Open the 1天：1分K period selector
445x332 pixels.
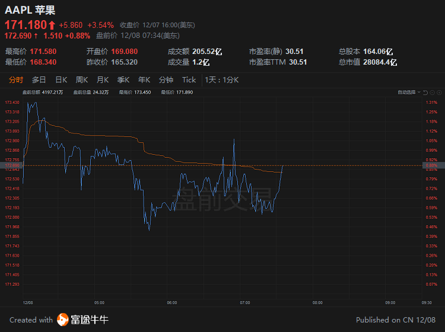(x=221, y=80)
